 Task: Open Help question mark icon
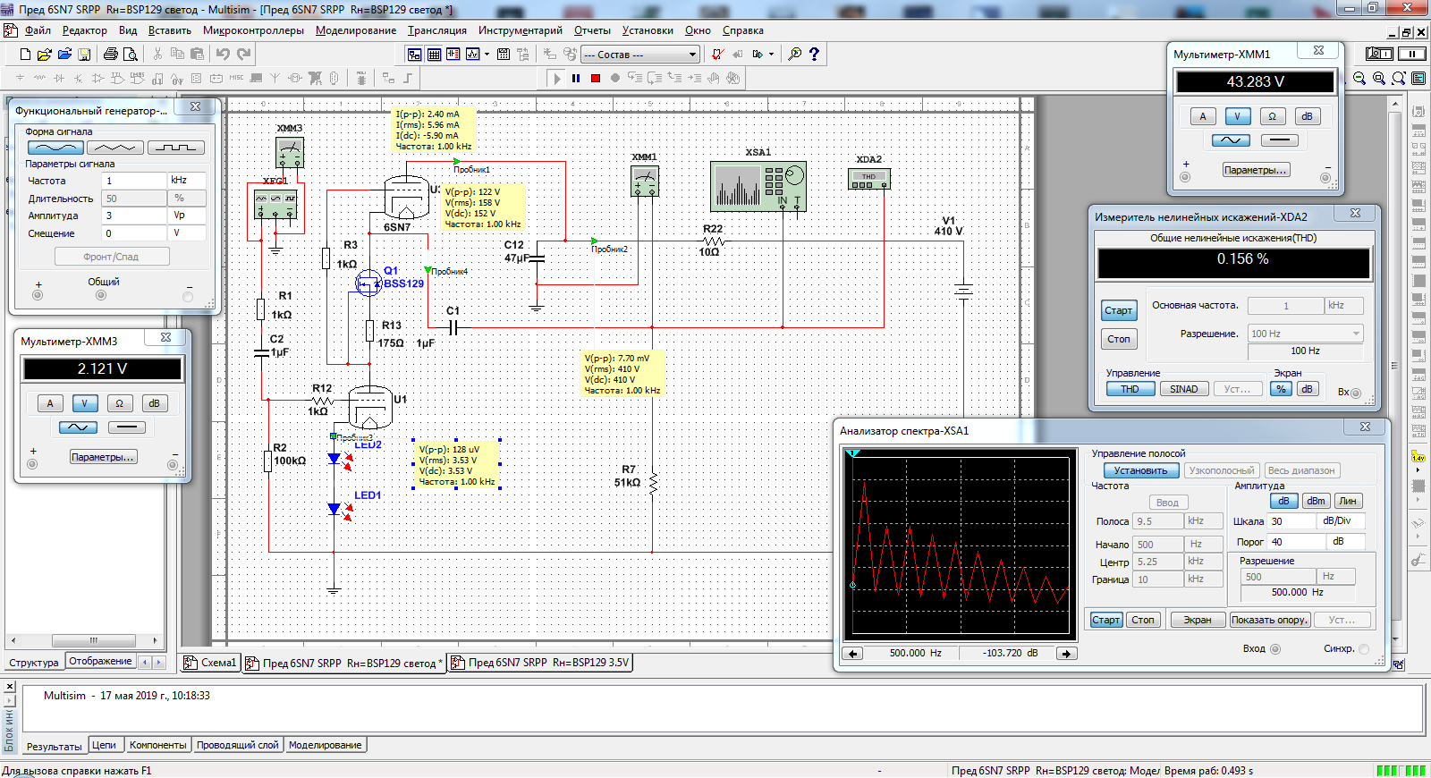pos(814,55)
